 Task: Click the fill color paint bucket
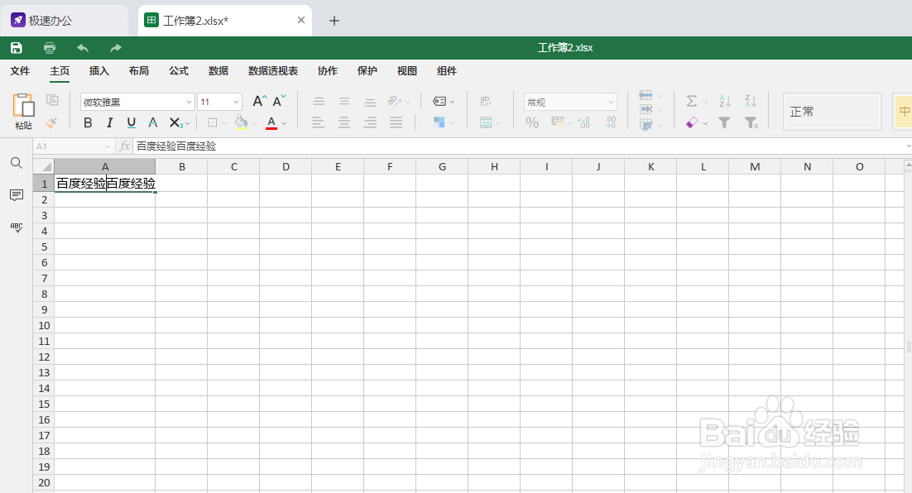pyautogui.click(x=242, y=122)
